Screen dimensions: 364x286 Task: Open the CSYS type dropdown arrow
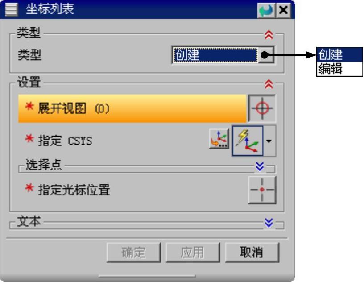[x=269, y=141]
